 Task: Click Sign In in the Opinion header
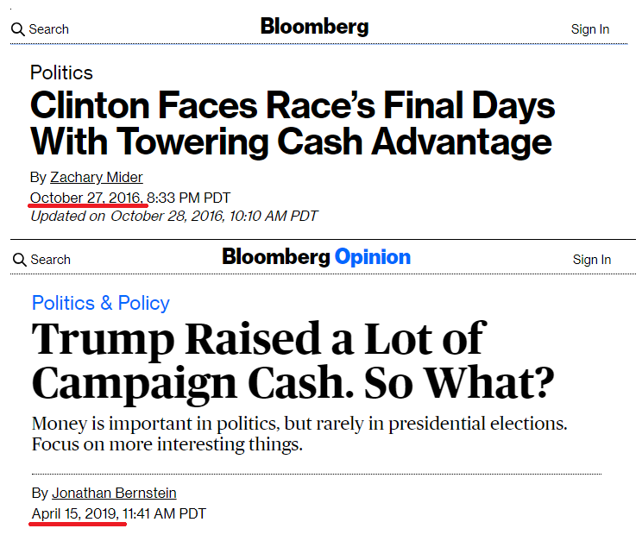tap(592, 260)
